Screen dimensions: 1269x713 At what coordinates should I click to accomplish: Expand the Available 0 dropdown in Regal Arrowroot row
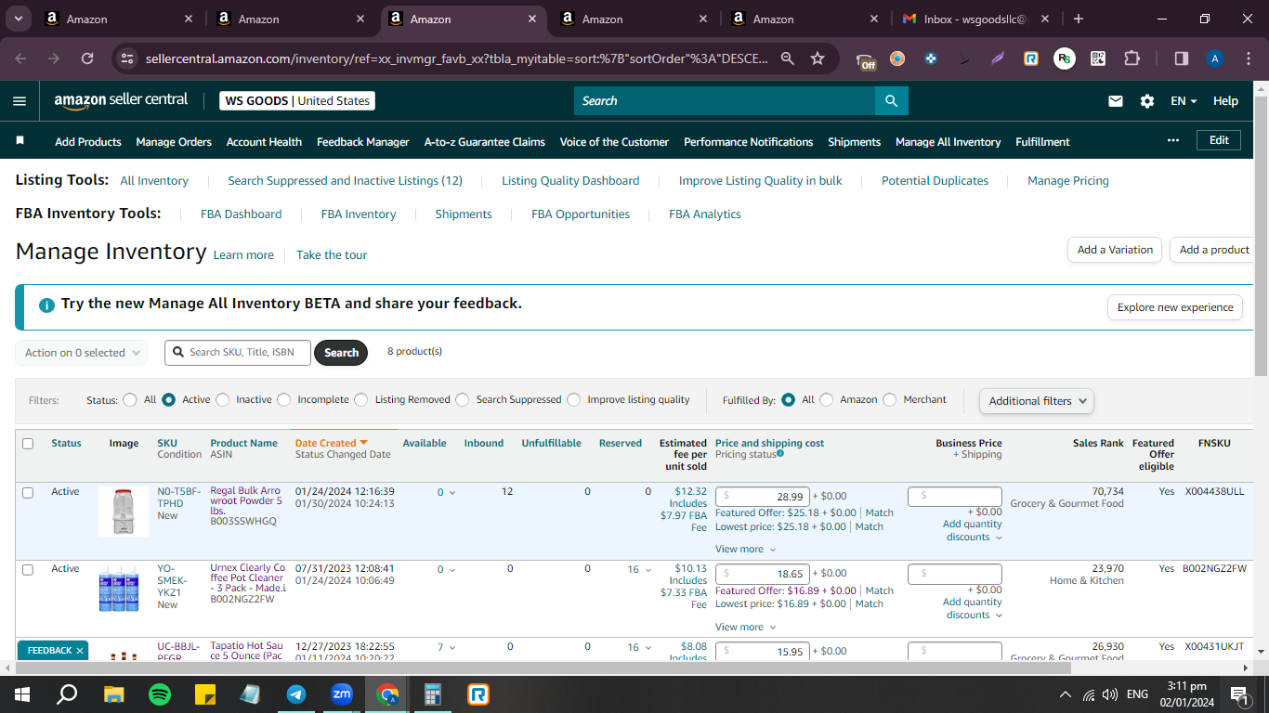click(446, 493)
